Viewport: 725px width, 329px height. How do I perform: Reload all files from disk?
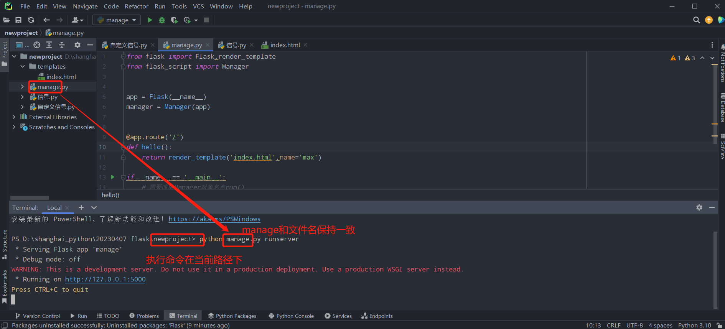click(31, 20)
